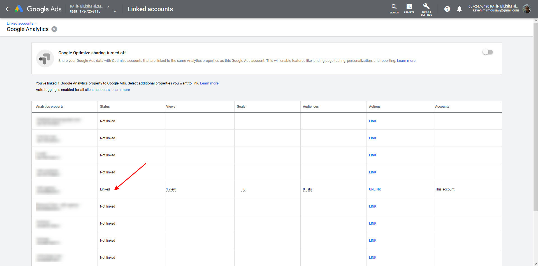Click the '0 lists' audiences value
Viewport: 538px width, 266px height.
pos(307,189)
